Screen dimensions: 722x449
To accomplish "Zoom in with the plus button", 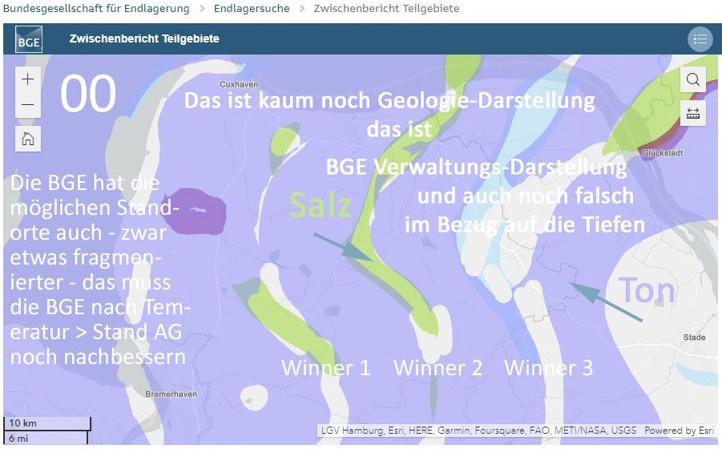I will click(27, 79).
